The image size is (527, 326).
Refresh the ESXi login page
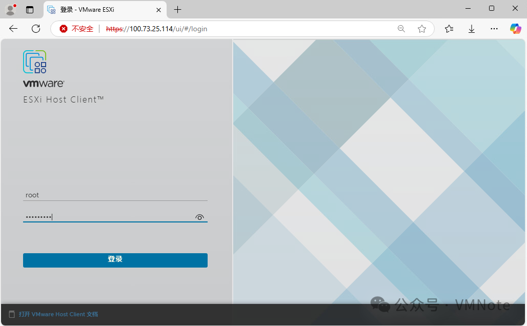coord(36,29)
